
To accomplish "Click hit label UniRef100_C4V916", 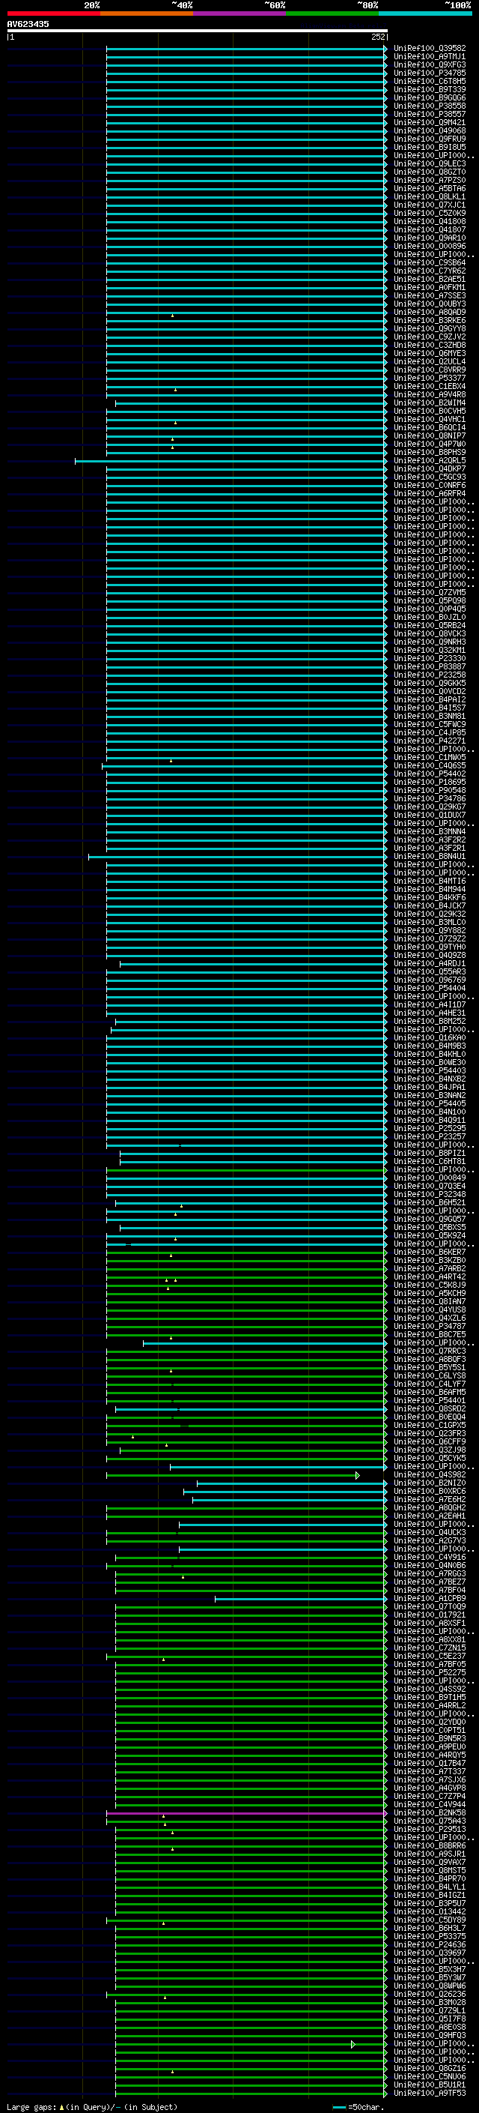I will (429, 1557).
